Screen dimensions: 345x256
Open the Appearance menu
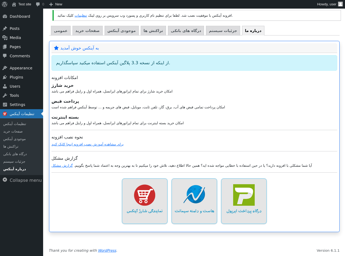[22, 68]
